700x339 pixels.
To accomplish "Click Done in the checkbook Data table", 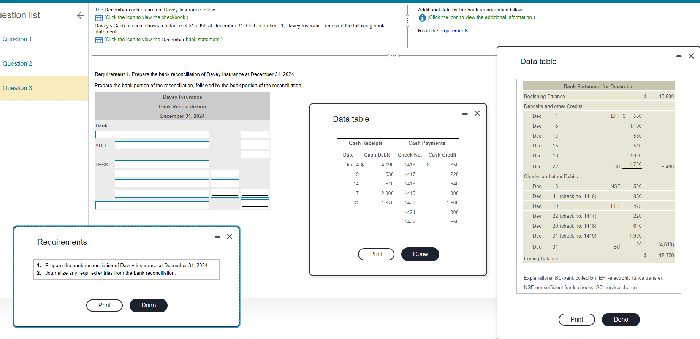I will tap(420, 254).
